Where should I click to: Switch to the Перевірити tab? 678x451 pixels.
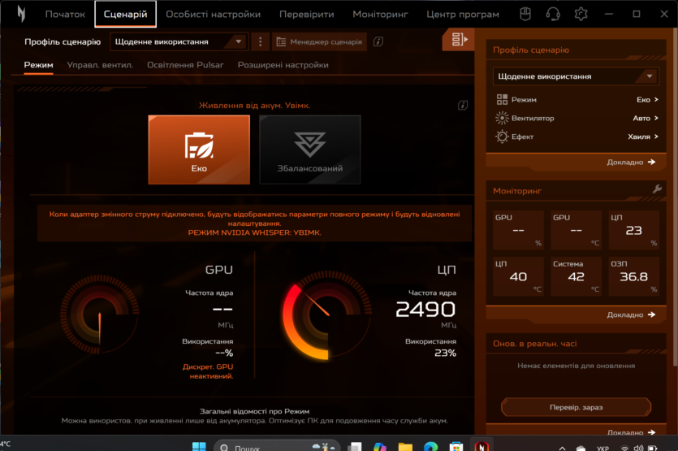tap(307, 15)
